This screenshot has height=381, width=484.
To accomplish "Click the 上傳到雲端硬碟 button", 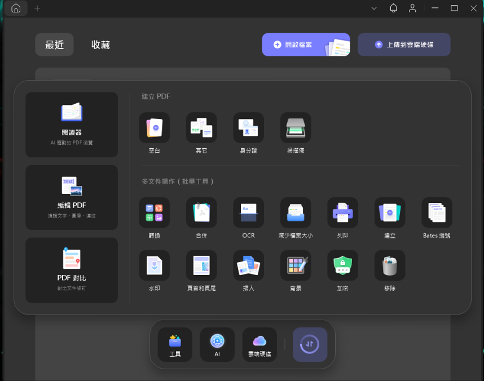I will [404, 45].
